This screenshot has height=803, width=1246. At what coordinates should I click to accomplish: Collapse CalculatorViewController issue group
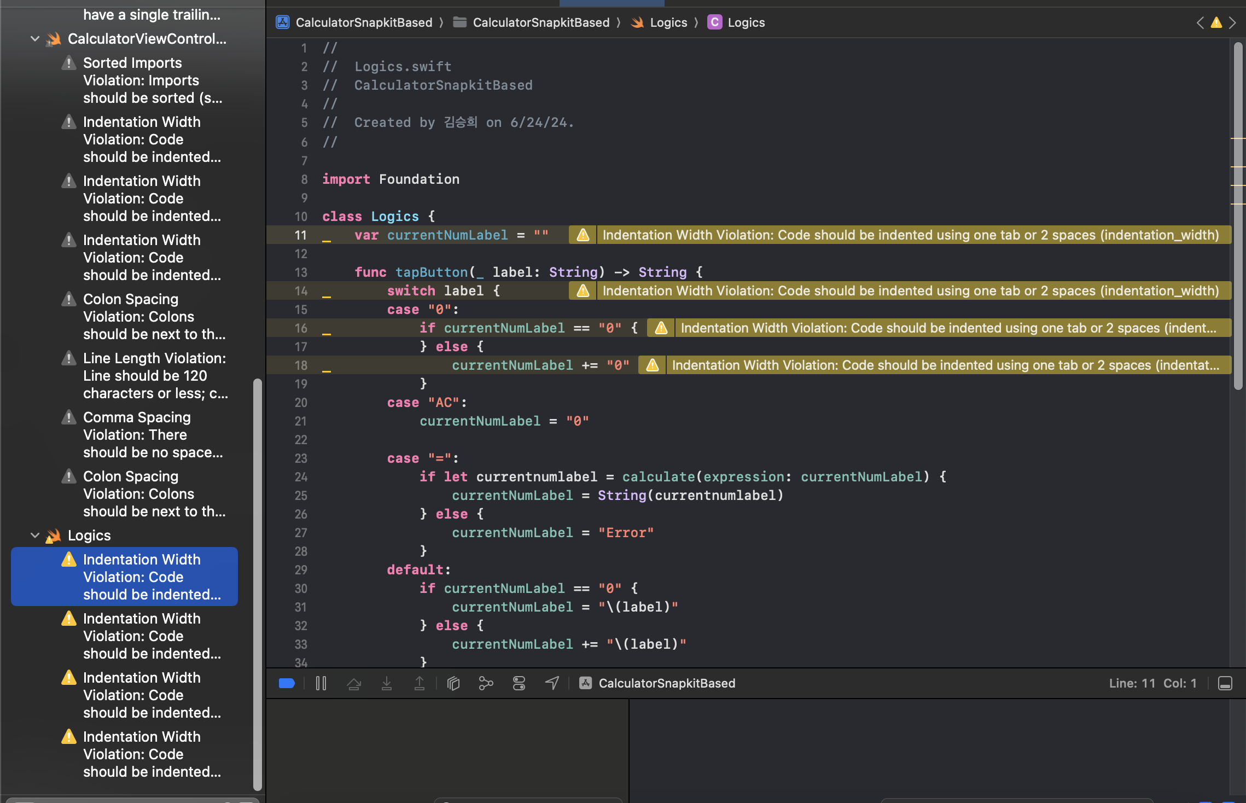(x=35, y=39)
